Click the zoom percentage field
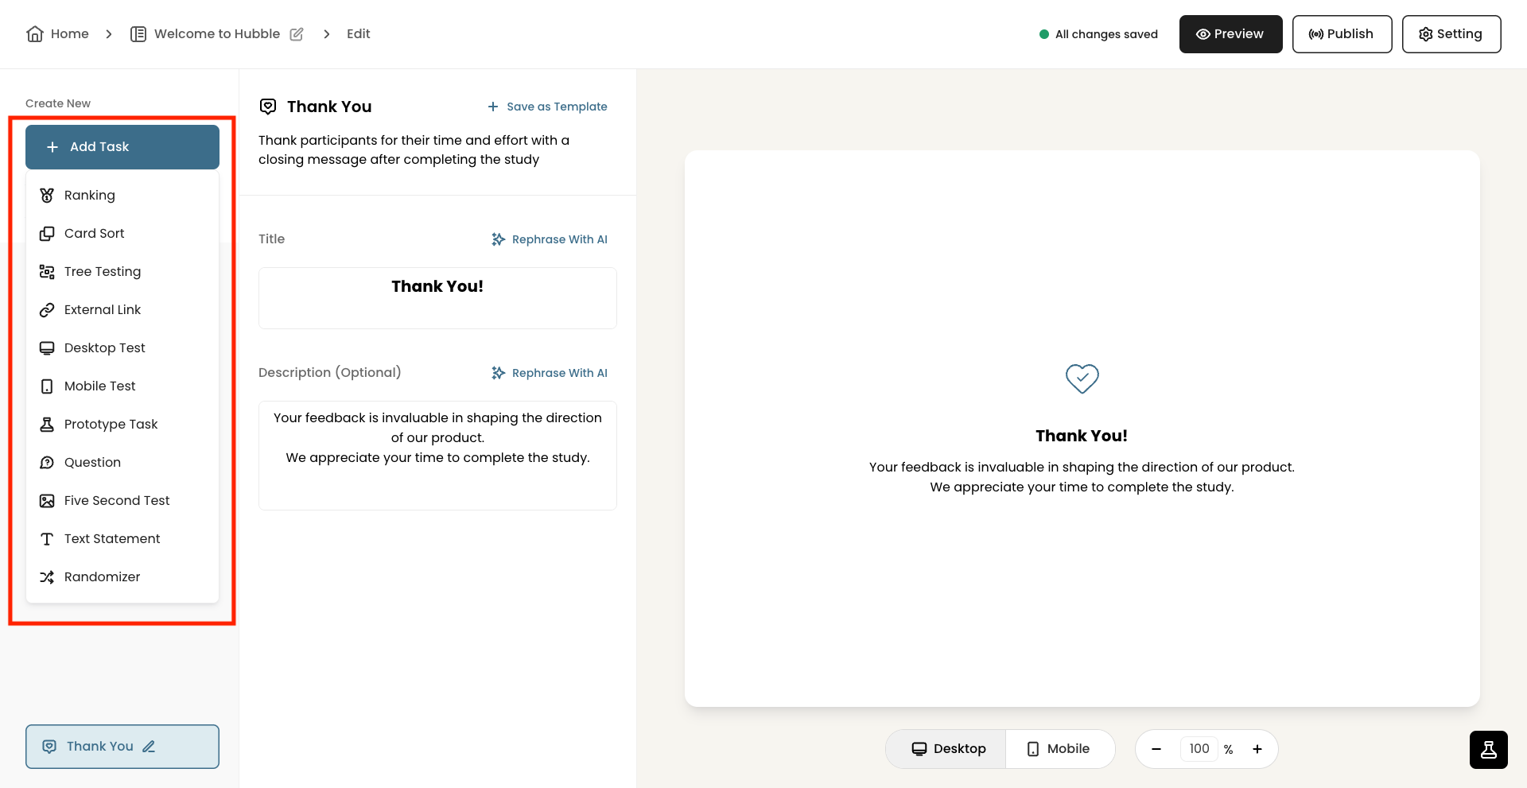 pos(1199,749)
